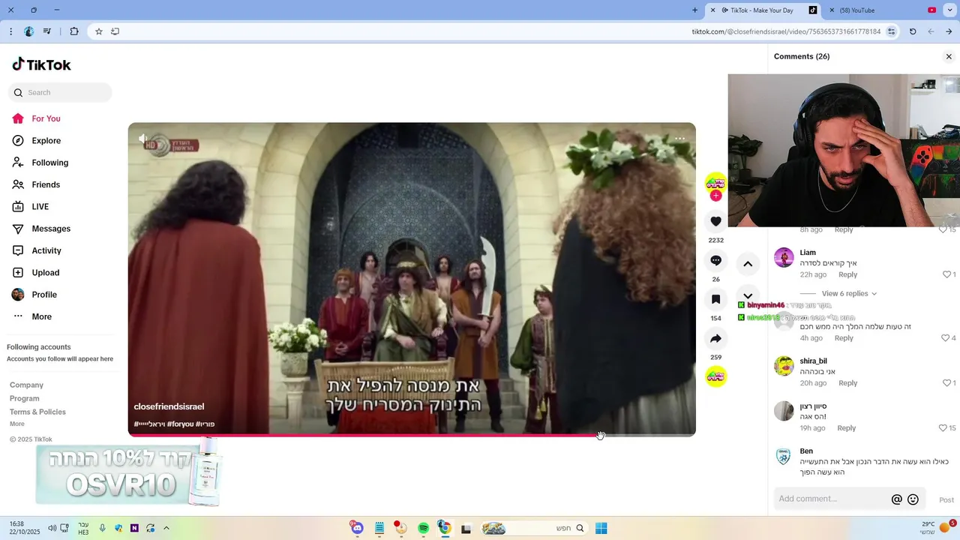
Task: Reply to the 4h ago comment
Action: (844, 338)
